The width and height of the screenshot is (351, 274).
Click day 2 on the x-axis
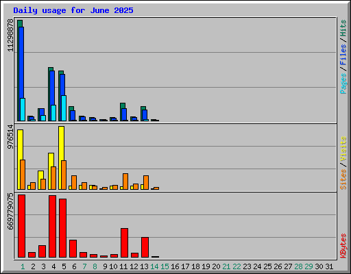[33, 266]
